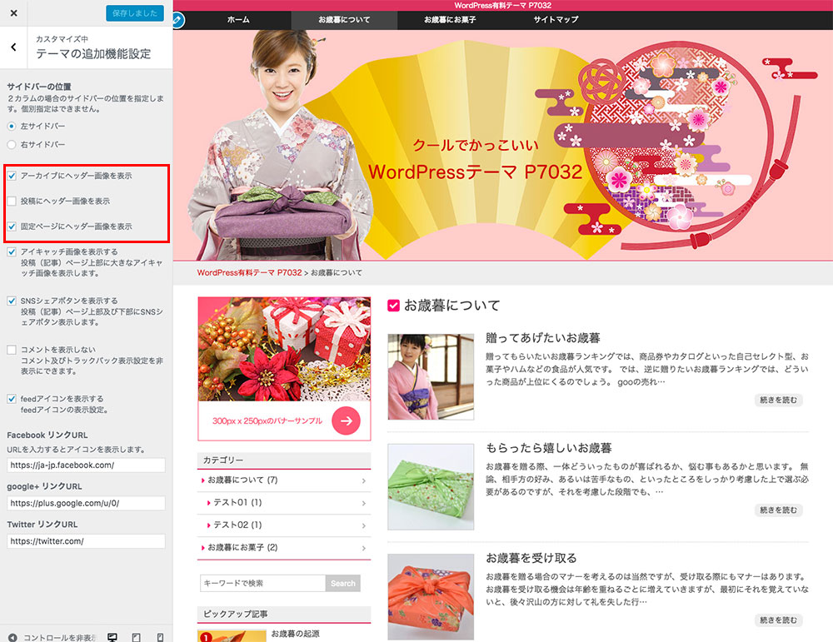This screenshot has height=642, width=833.
Task: Click the カテゴリー widget heading
Action: [x=223, y=460]
